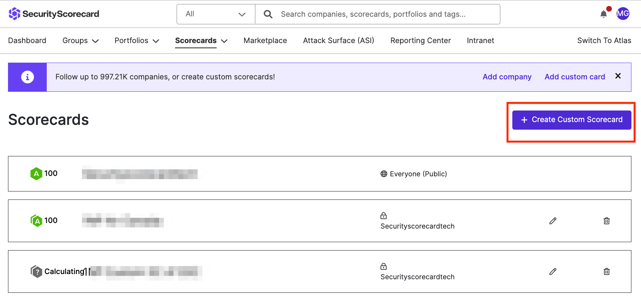Delete the Calculating scorecard via the trash icon

point(607,271)
